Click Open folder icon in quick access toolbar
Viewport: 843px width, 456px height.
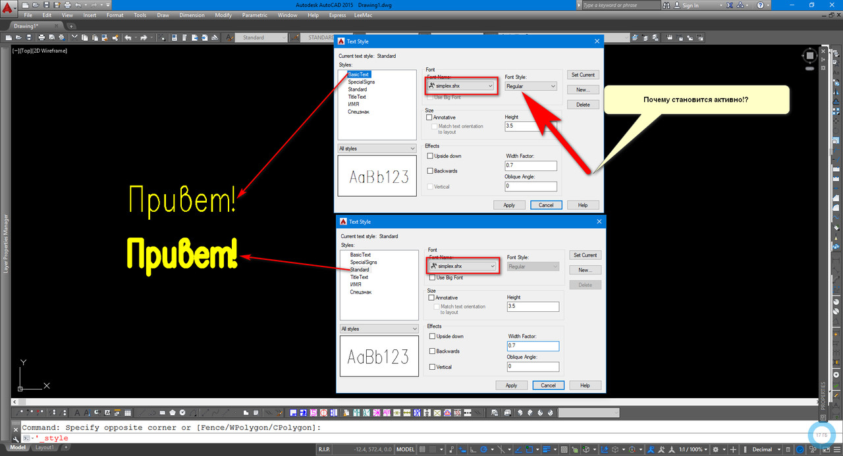[x=36, y=5]
